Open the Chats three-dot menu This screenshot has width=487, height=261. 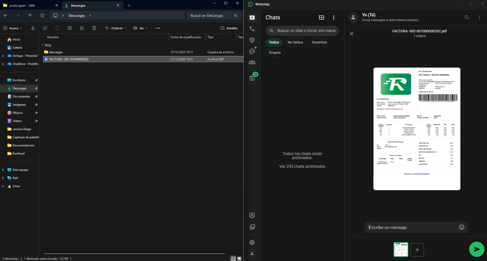[334, 18]
